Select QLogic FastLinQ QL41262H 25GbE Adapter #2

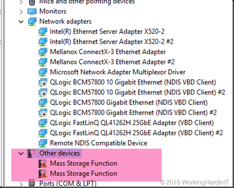(x=136, y=133)
